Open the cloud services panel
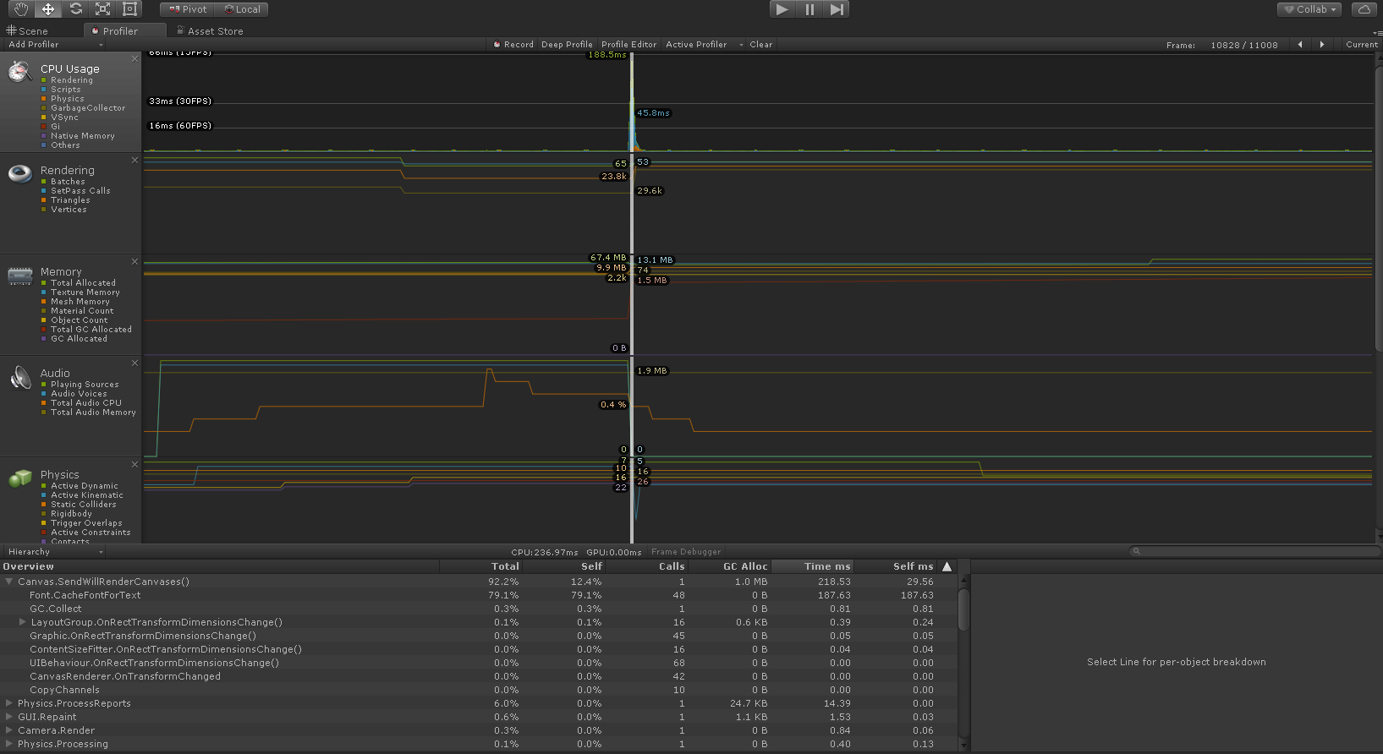This screenshot has height=754, width=1383. (x=1364, y=9)
